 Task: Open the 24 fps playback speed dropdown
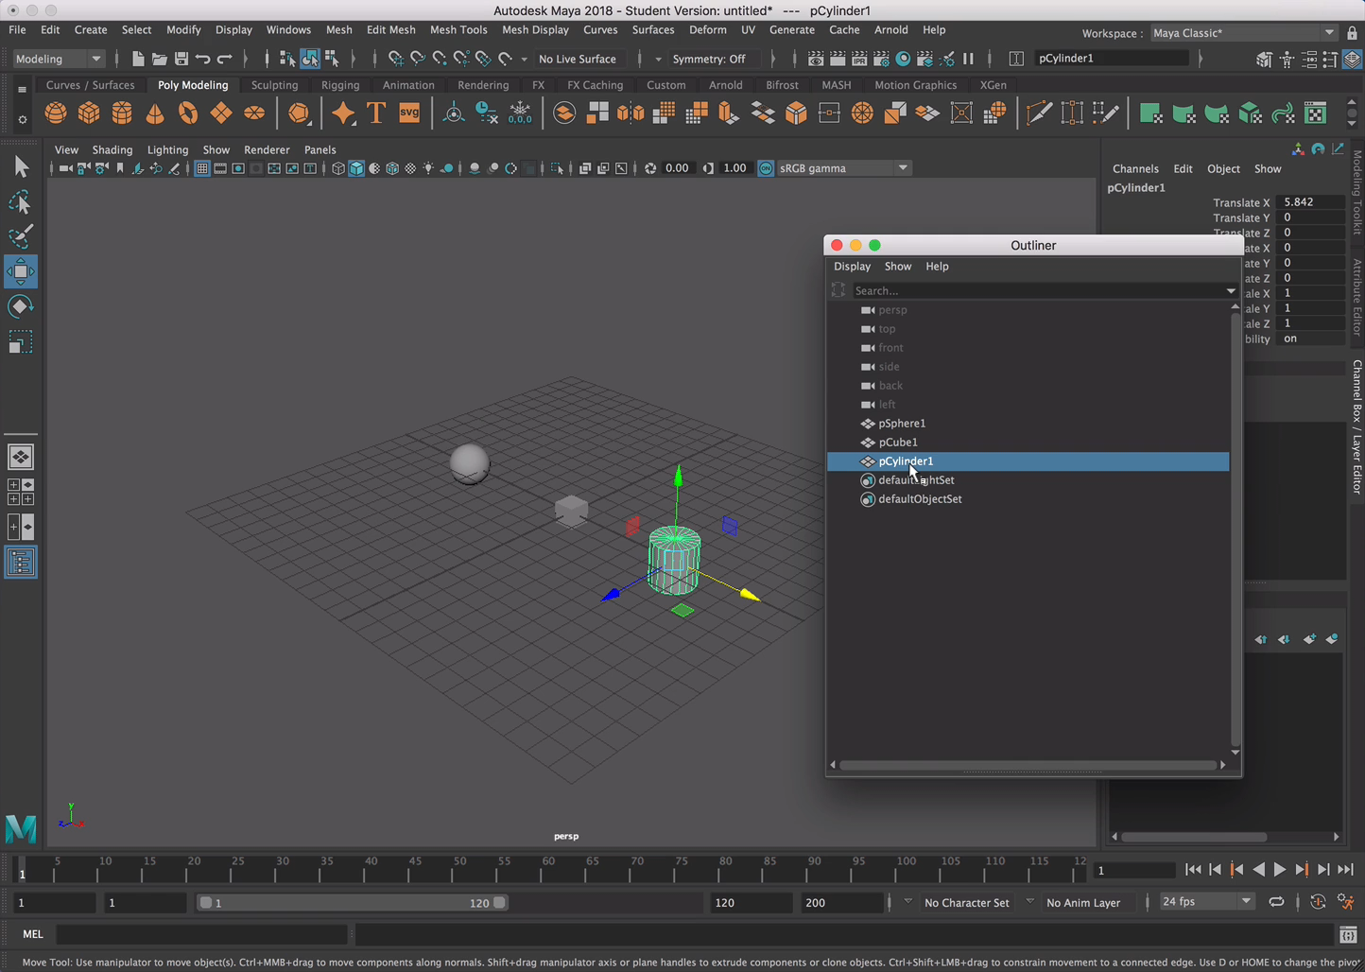(1206, 901)
